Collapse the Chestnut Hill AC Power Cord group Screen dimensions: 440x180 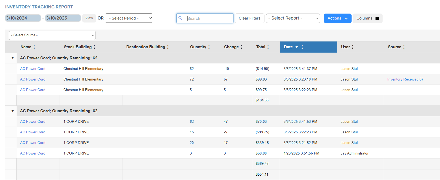pyautogui.click(x=13, y=58)
